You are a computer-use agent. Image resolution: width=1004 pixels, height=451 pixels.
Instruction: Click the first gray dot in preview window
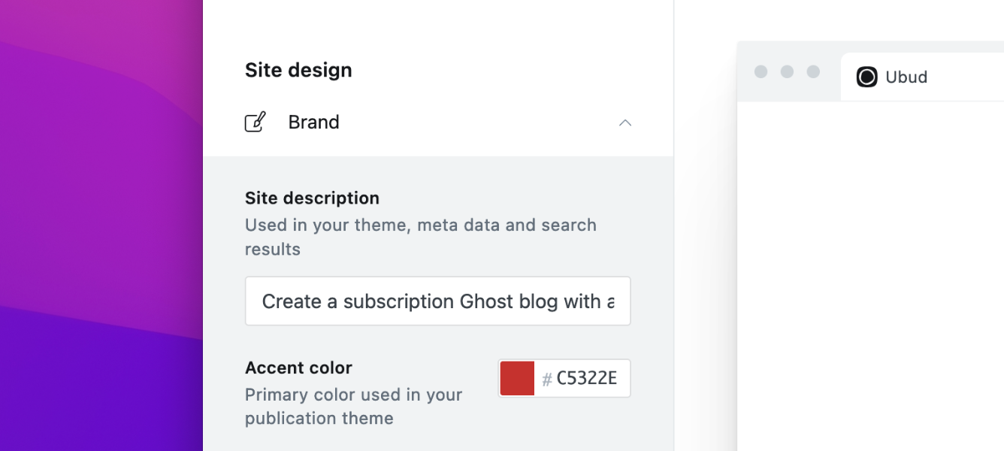(x=761, y=71)
